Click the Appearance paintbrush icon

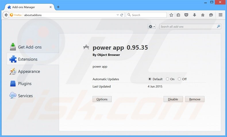click(x=13, y=71)
